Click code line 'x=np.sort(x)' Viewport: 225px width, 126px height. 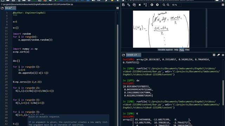(21, 52)
